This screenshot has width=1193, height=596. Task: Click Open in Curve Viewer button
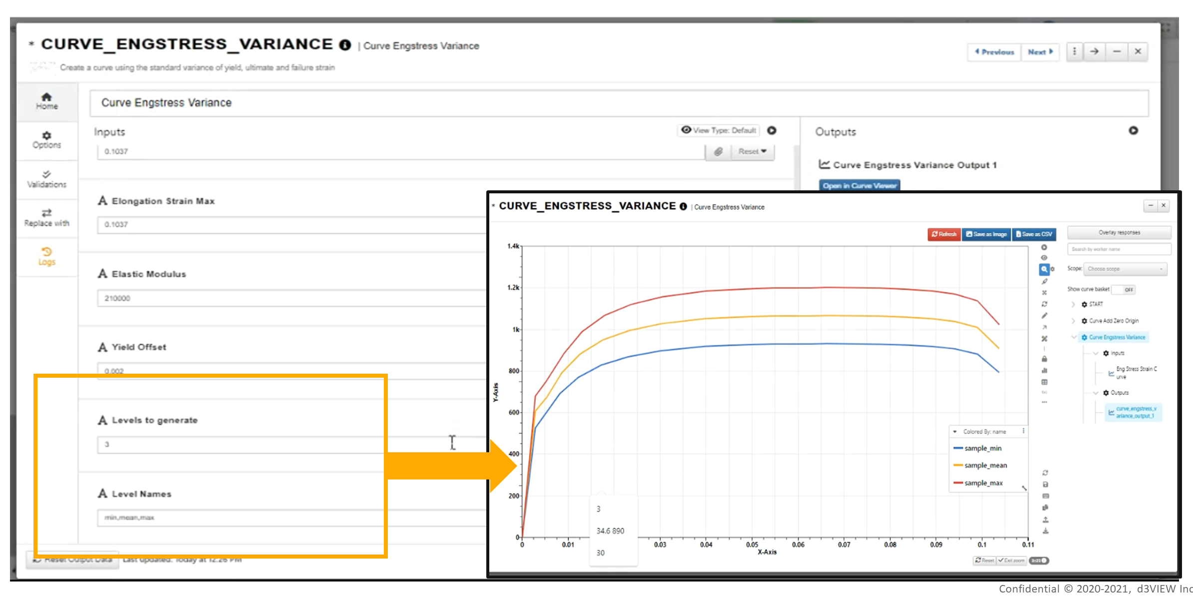(859, 185)
